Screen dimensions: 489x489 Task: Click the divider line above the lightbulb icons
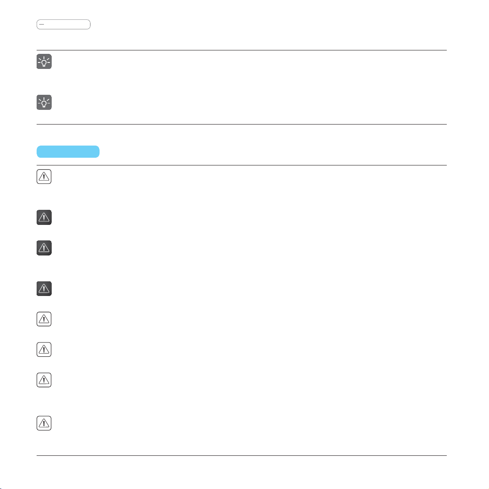[x=242, y=50]
